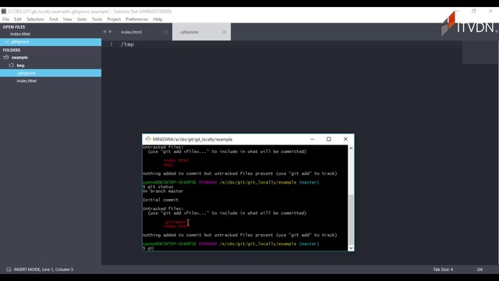
Task: Close .gitignore in Open Files list
Action: click(7, 41)
